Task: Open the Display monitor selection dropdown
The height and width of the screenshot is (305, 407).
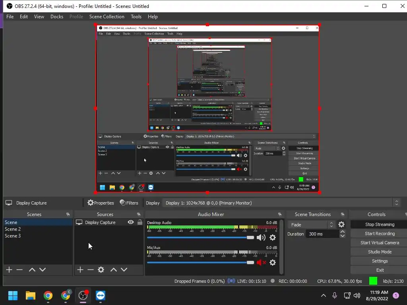Action: click(281, 203)
